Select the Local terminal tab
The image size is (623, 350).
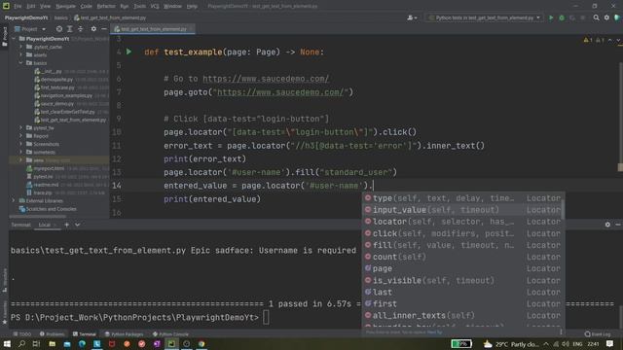pos(45,225)
